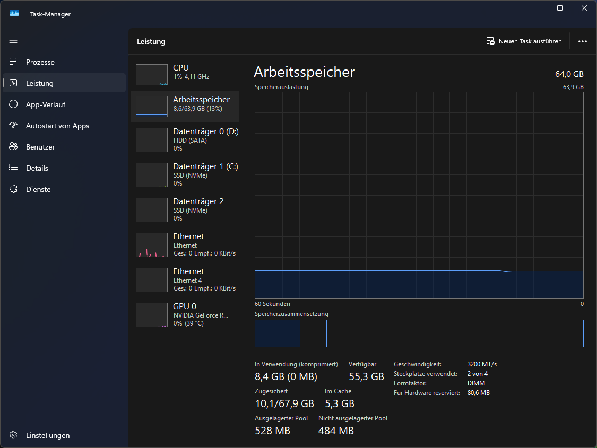Select the GPU 0 graph thumbnail
This screenshot has height=448, width=597.
tap(152, 315)
